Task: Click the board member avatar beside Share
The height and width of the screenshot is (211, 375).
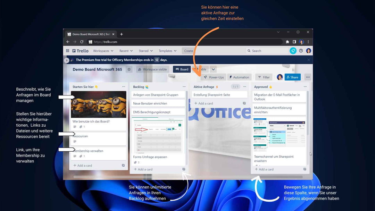Action: tap(280, 77)
